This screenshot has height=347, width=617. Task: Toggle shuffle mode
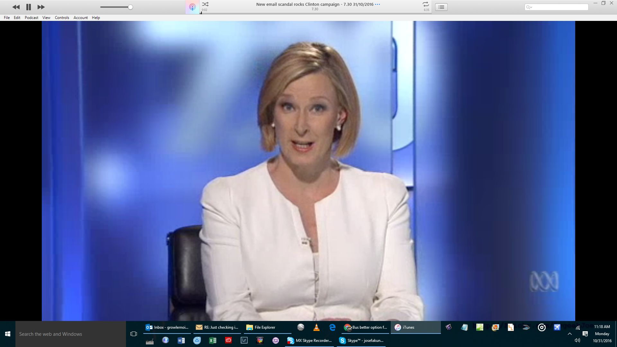click(x=205, y=4)
